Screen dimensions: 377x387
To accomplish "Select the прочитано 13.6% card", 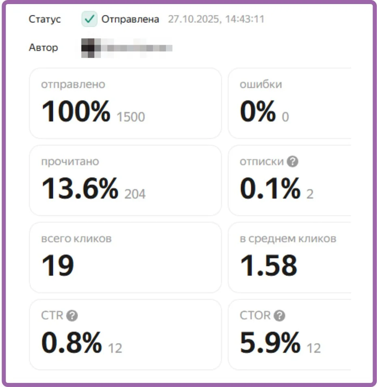I will [125, 180].
